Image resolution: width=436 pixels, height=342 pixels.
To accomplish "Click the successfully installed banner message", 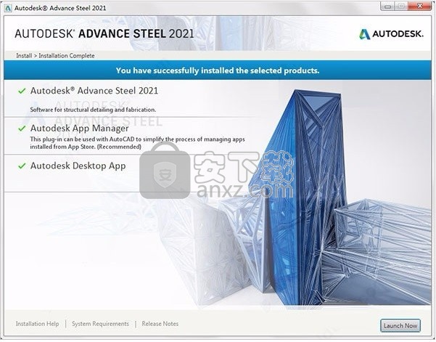I will click(218, 70).
